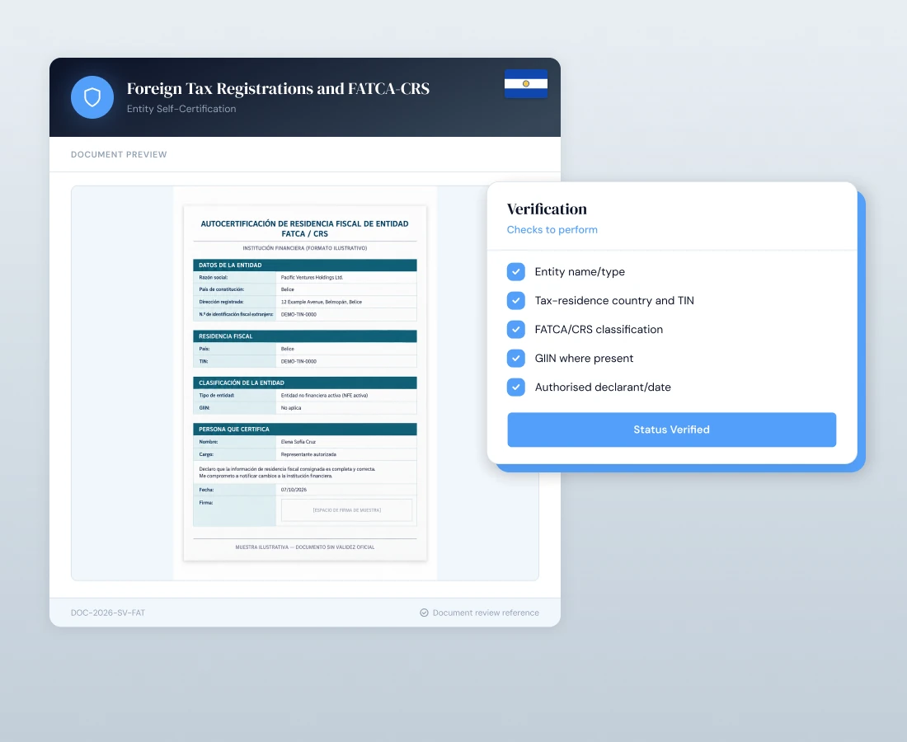Image resolution: width=907 pixels, height=742 pixels.
Task: Click the blue shield icon in header
Action: click(x=92, y=97)
